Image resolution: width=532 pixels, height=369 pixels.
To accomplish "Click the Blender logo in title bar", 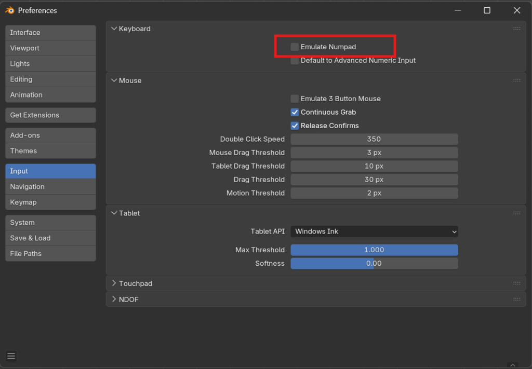I will point(9,10).
